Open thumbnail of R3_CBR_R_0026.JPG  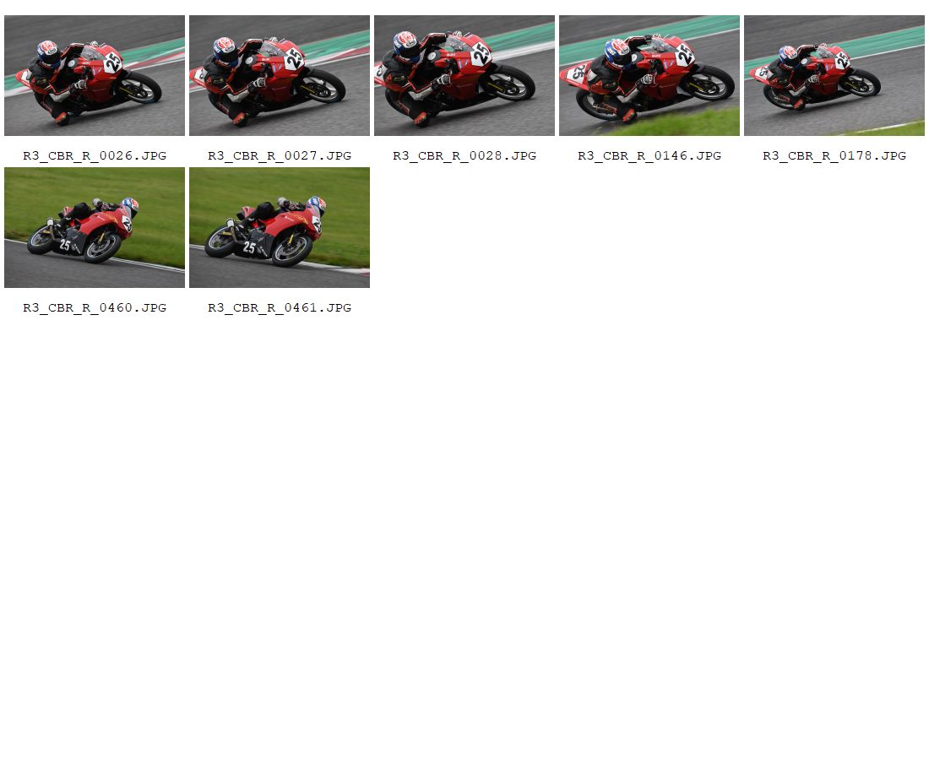click(x=95, y=76)
